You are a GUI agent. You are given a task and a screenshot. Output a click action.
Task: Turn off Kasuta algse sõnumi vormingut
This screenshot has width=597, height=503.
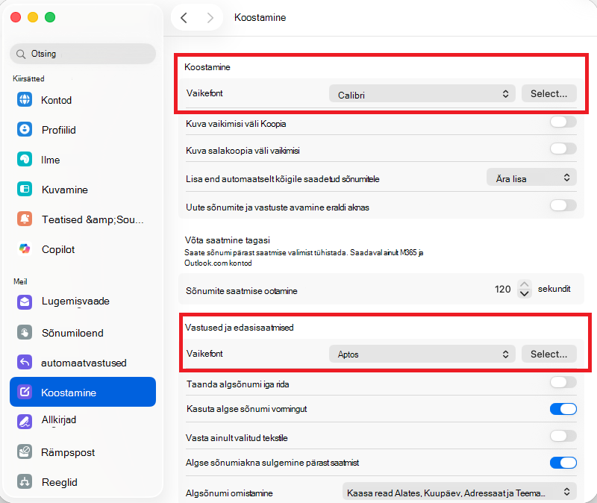click(x=563, y=409)
